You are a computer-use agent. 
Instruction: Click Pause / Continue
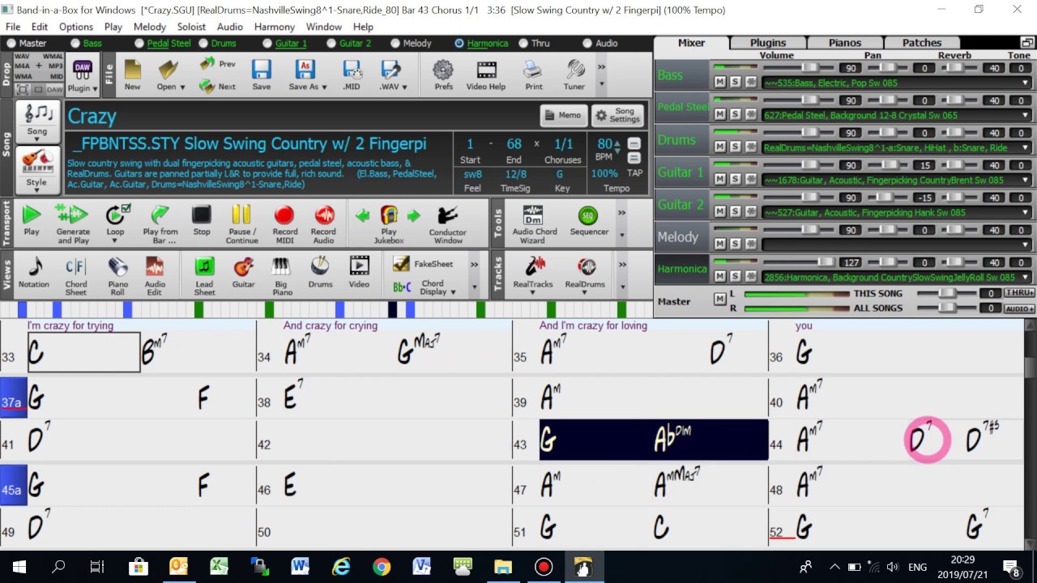click(241, 223)
